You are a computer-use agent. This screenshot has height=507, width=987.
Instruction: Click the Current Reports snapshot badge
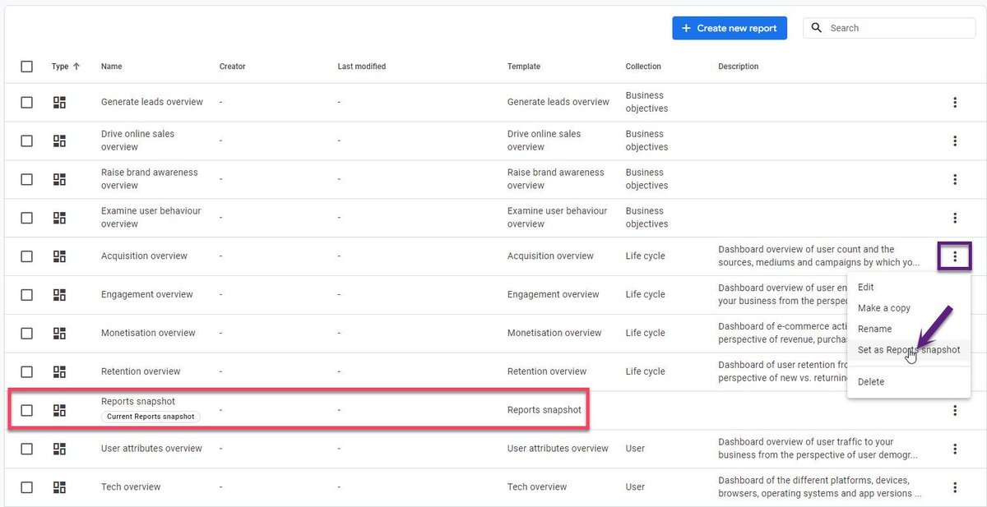coord(151,417)
